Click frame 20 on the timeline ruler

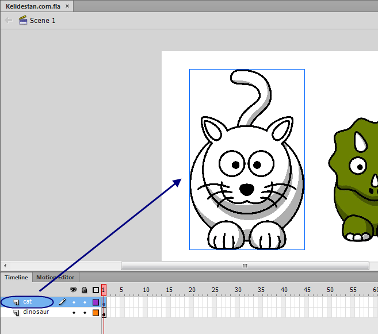click(x=192, y=290)
